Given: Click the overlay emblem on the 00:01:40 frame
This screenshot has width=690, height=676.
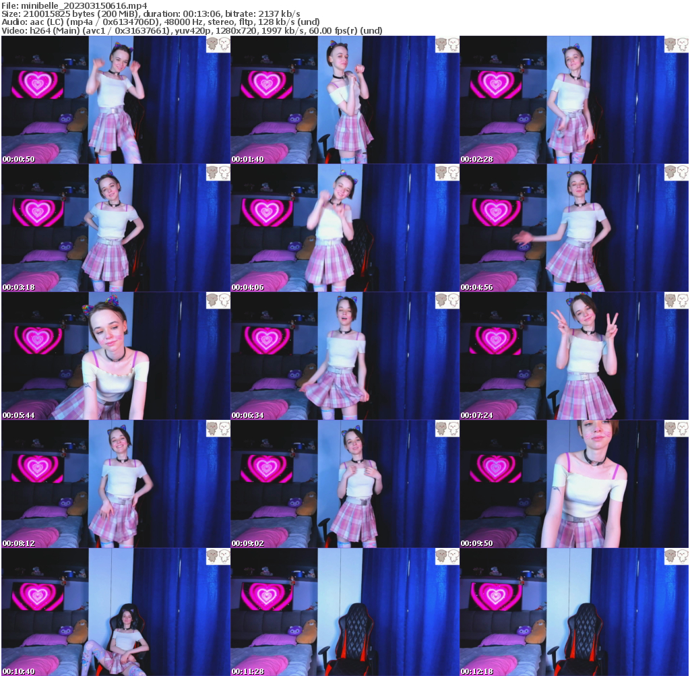Looking at the screenshot, I should pyautogui.click(x=447, y=44).
